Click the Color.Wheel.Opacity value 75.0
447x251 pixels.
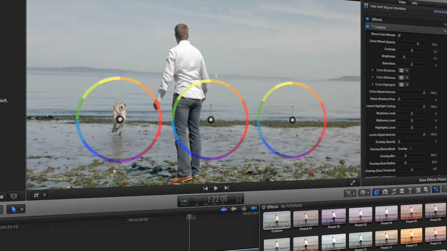click(x=434, y=45)
